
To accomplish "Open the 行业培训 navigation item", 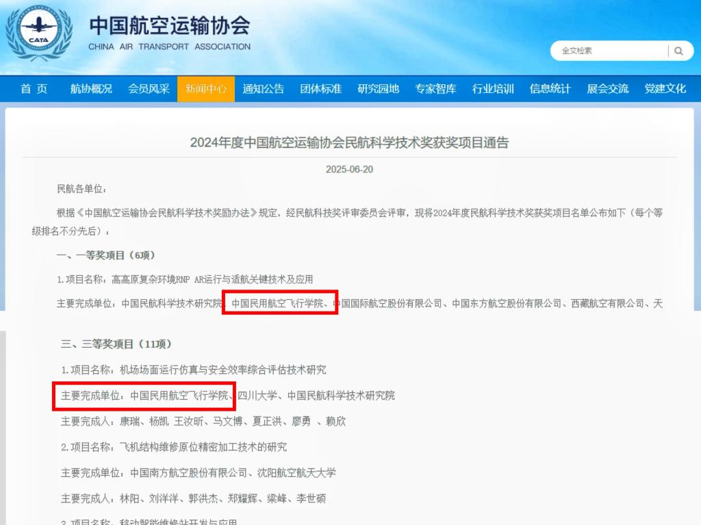I will 493,88.
